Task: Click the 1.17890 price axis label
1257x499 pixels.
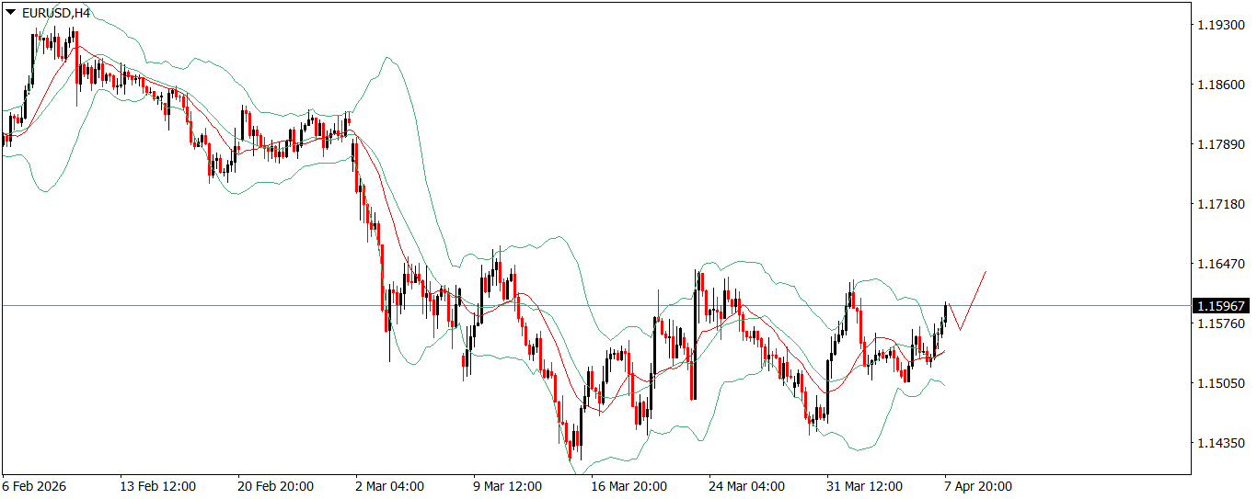Action: (x=1220, y=144)
